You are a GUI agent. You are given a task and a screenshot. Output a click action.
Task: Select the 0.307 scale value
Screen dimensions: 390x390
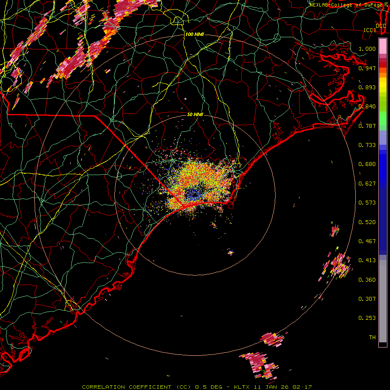[367, 299]
